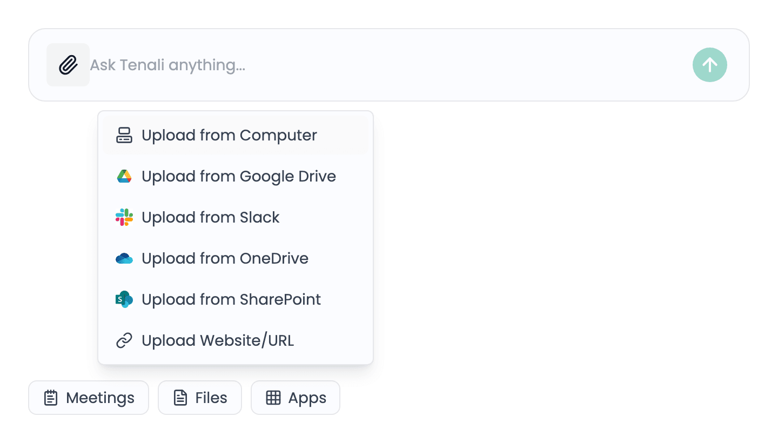
Task: Click the Files document icon
Action: point(180,398)
